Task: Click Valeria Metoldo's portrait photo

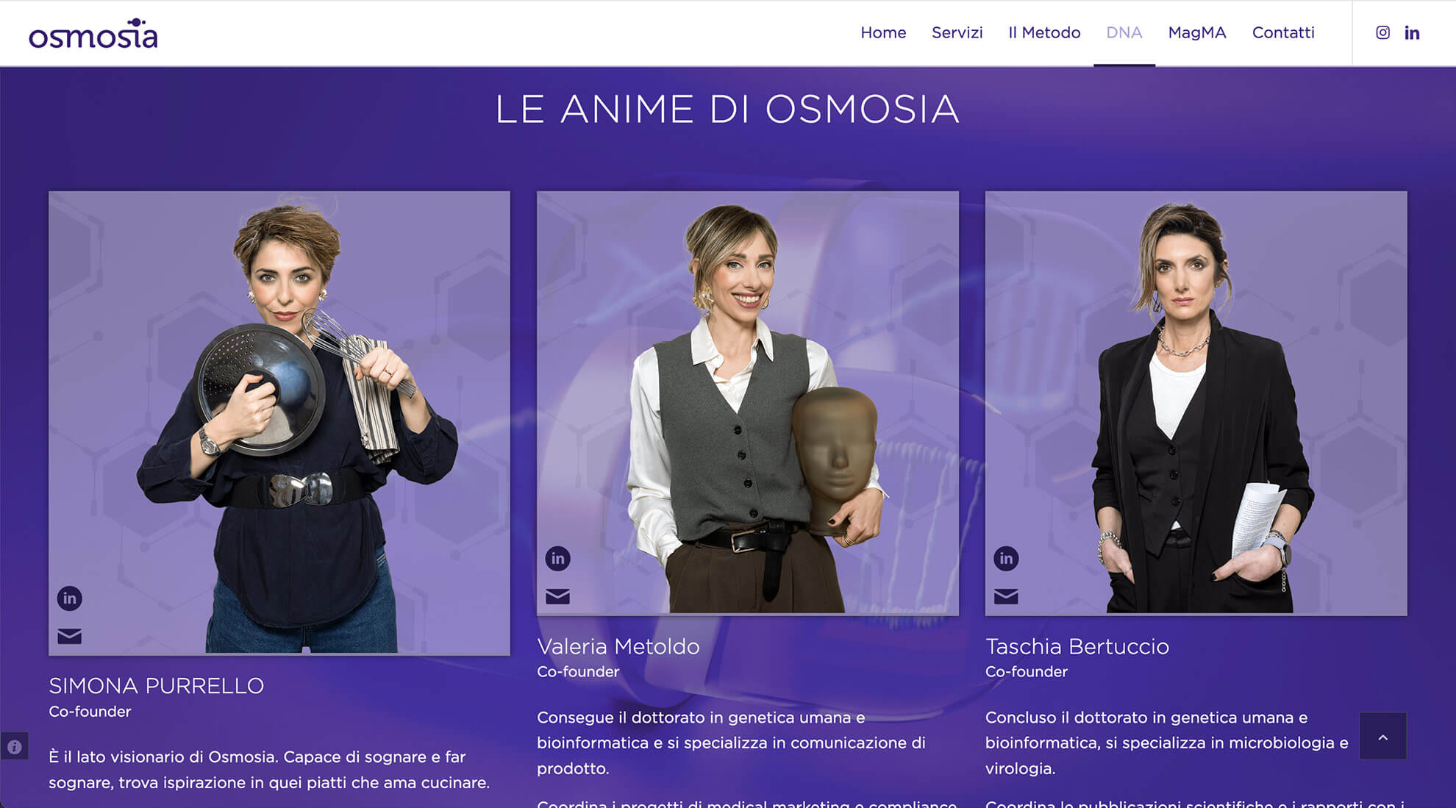Action: (x=748, y=403)
